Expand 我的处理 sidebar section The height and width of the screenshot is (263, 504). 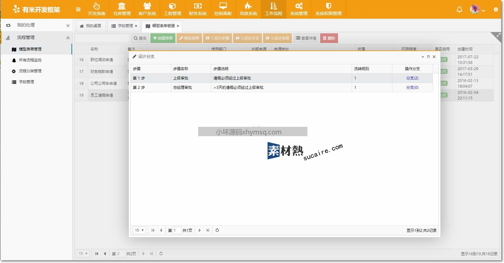click(68, 26)
